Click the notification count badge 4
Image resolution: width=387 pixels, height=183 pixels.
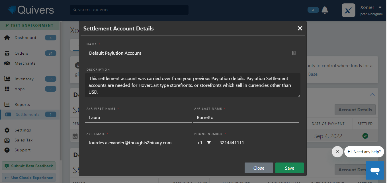[x=313, y=10]
